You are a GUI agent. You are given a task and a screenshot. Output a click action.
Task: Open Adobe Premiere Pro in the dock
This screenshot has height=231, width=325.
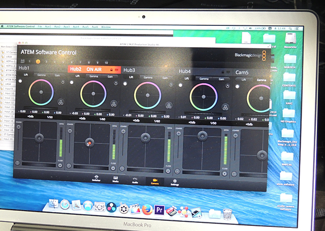click(159, 210)
